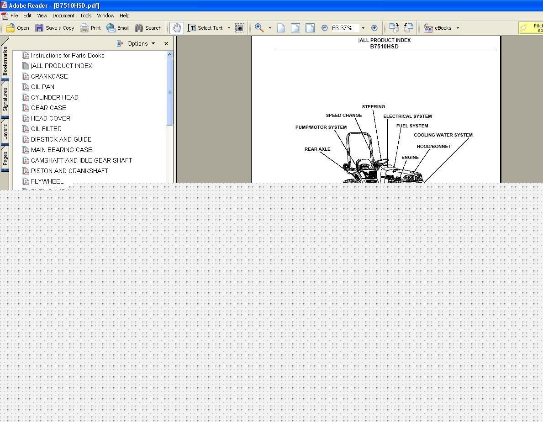Switch to the Signatures side tab
The image size is (543, 422).
(x=5, y=100)
